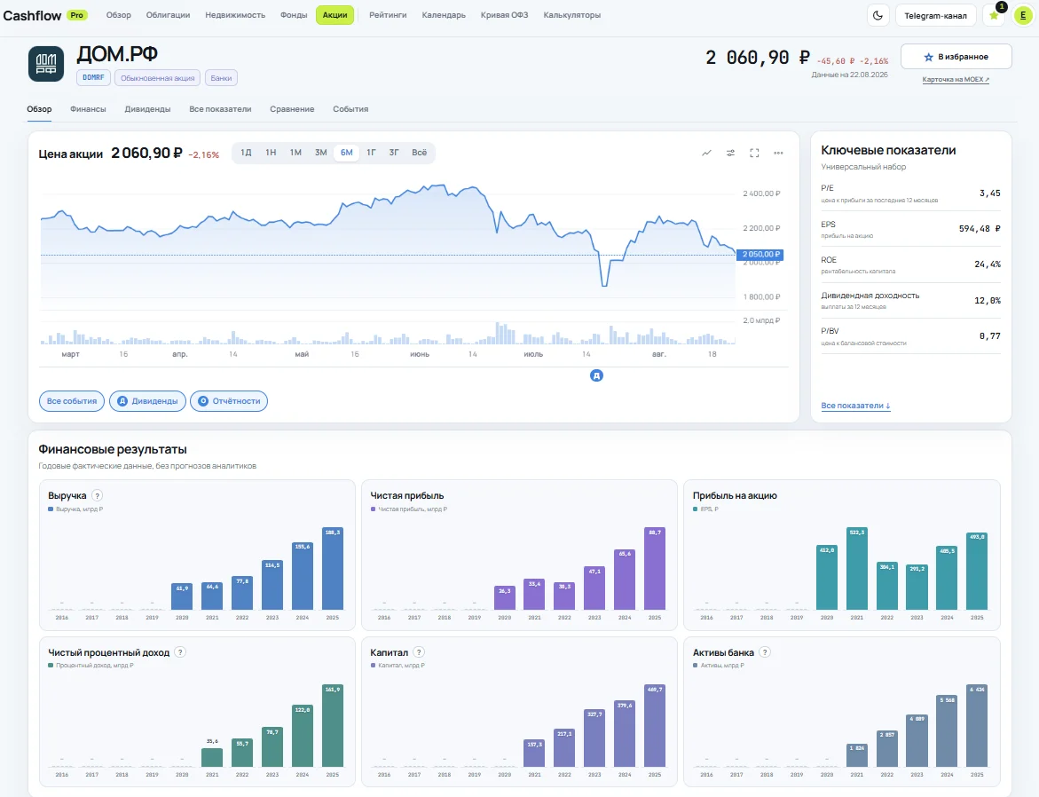Open Облигации section
1039x797 pixels.
[x=168, y=15]
